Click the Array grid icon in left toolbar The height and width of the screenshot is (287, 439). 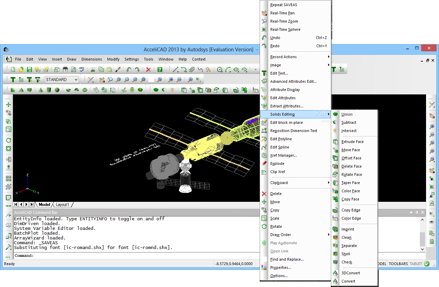(9, 179)
